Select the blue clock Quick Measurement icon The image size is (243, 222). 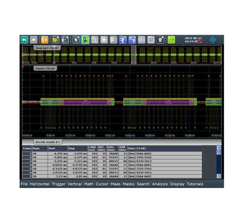pos(132,40)
